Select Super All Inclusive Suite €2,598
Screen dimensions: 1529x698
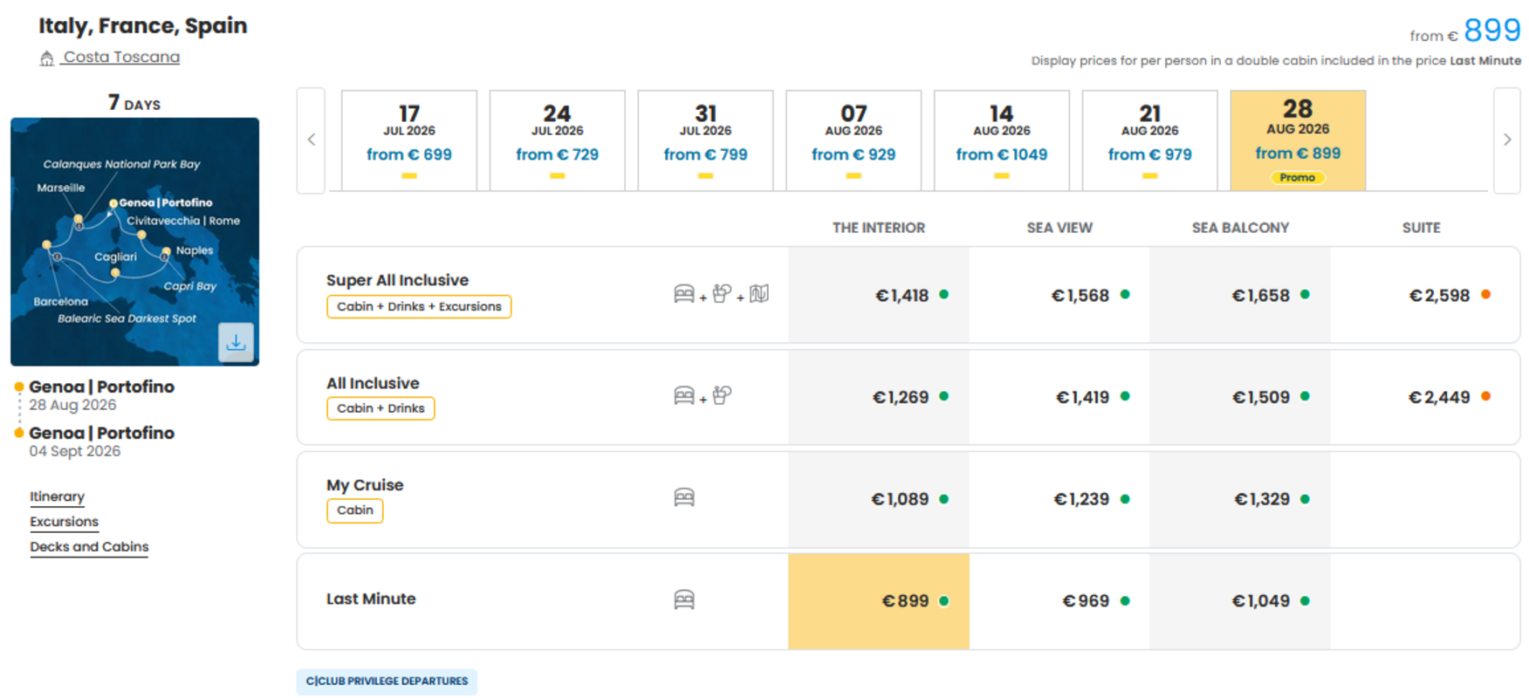tap(1425, 295)
